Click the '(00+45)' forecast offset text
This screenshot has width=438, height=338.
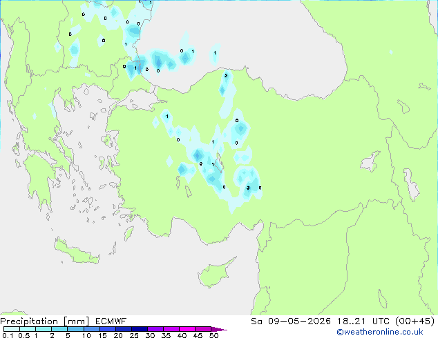(x=415, y=321)
